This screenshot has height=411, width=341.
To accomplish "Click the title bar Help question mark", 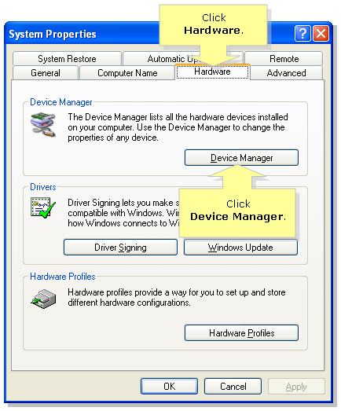I will [302, 34].
